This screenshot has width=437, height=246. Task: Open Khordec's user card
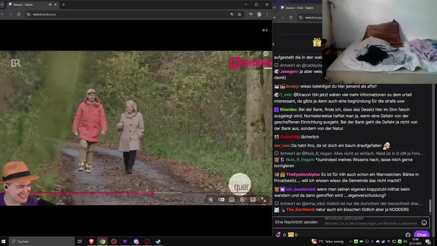288,110
